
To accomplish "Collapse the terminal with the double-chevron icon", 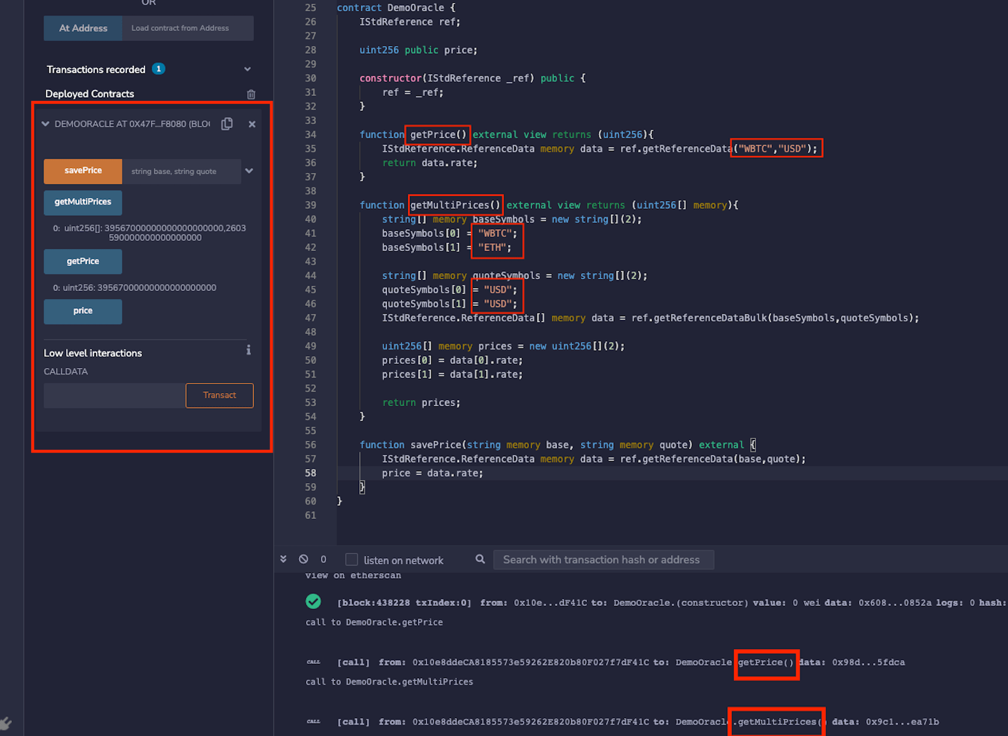I will [283, 559].
